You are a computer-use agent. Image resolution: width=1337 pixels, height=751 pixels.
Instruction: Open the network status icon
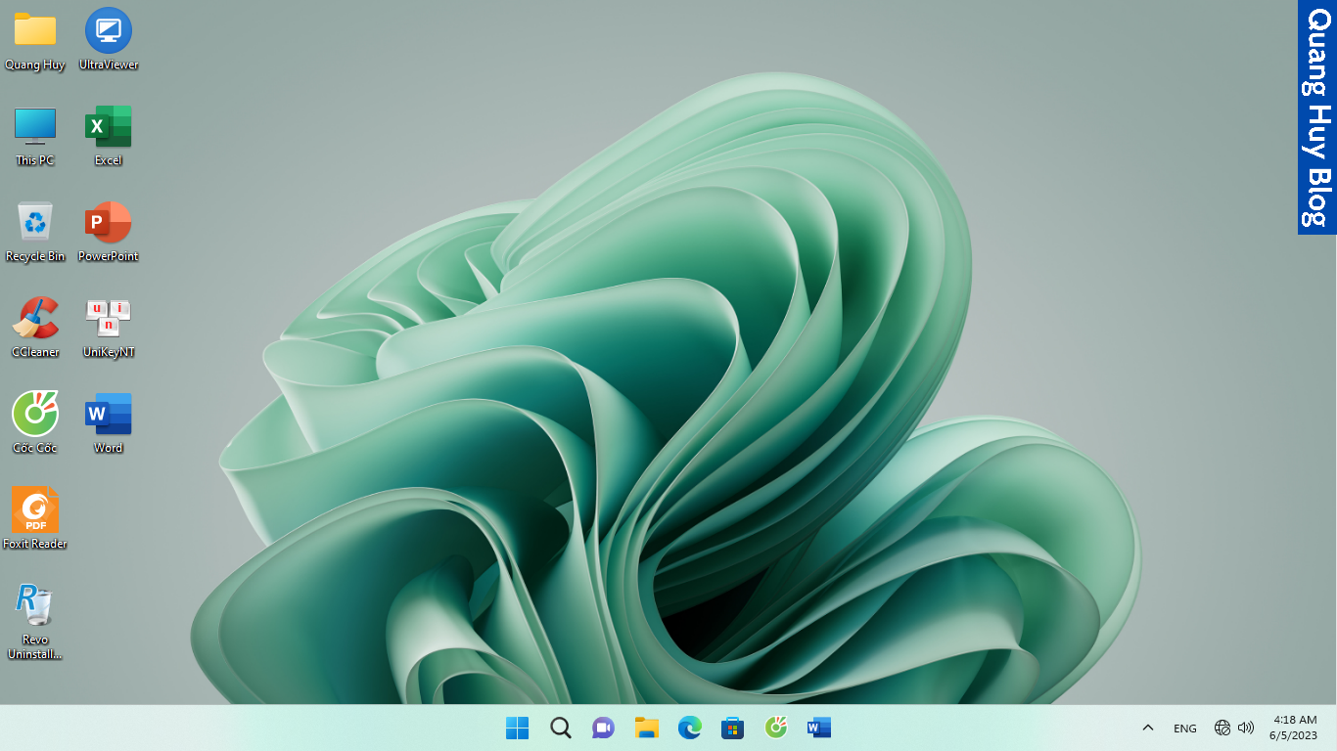[x=1222, y=728]
